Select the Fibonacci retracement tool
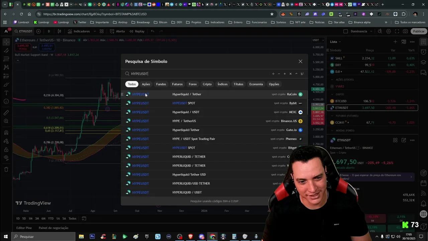Screen dimensions: 428x241 [x=6, y=59]
